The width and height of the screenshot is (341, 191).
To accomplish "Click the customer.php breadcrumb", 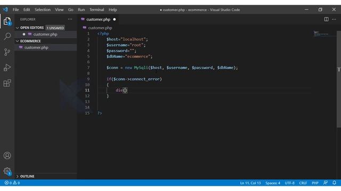I will [100, 28].
